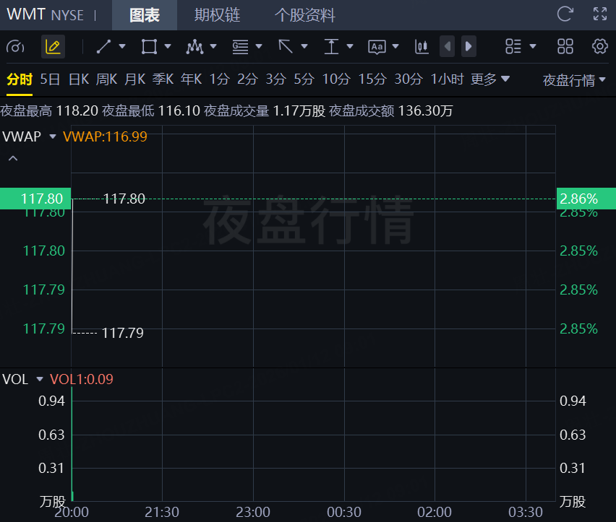
Task: Expand the wave pattern tool dropdown
Action: [213, 46]
